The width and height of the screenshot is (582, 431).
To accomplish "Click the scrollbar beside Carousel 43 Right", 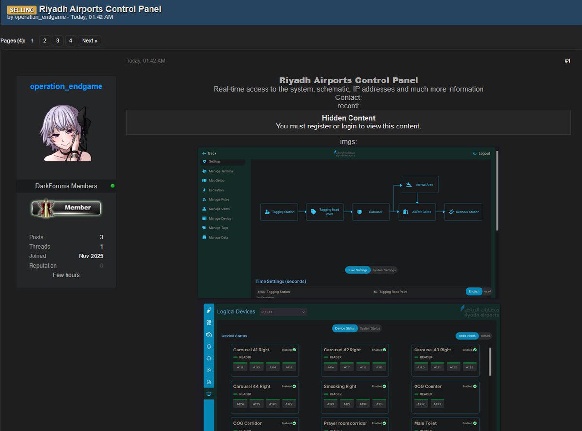I will [x=490, y=362].
